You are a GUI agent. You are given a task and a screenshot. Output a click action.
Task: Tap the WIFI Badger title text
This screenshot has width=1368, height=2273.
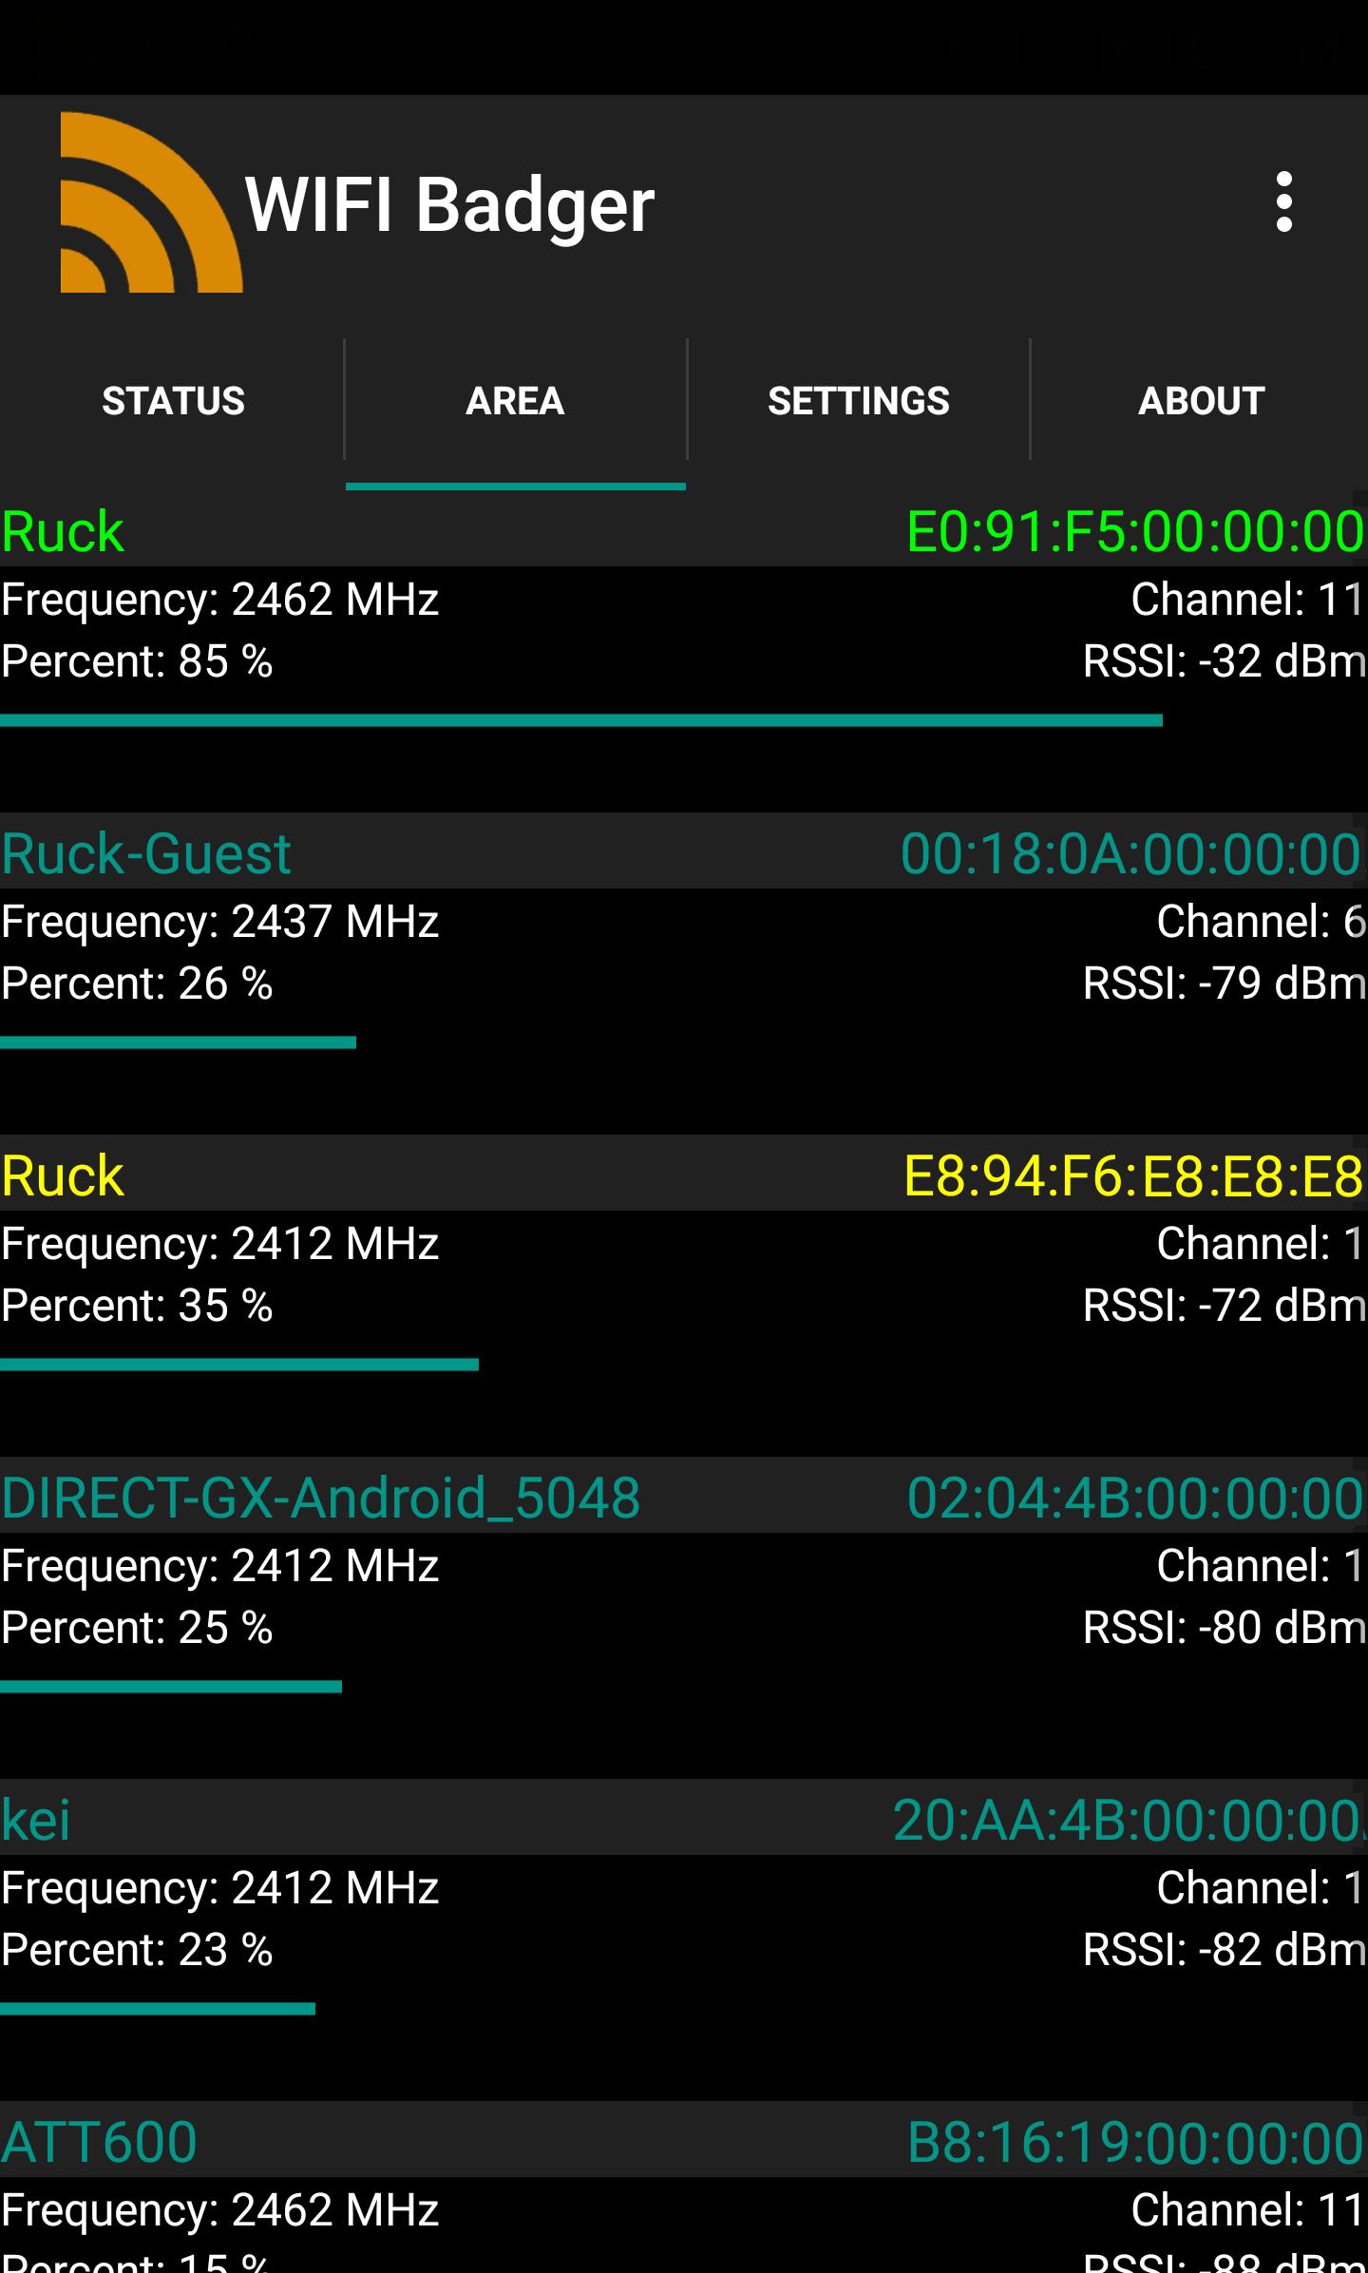click(449, 203)
